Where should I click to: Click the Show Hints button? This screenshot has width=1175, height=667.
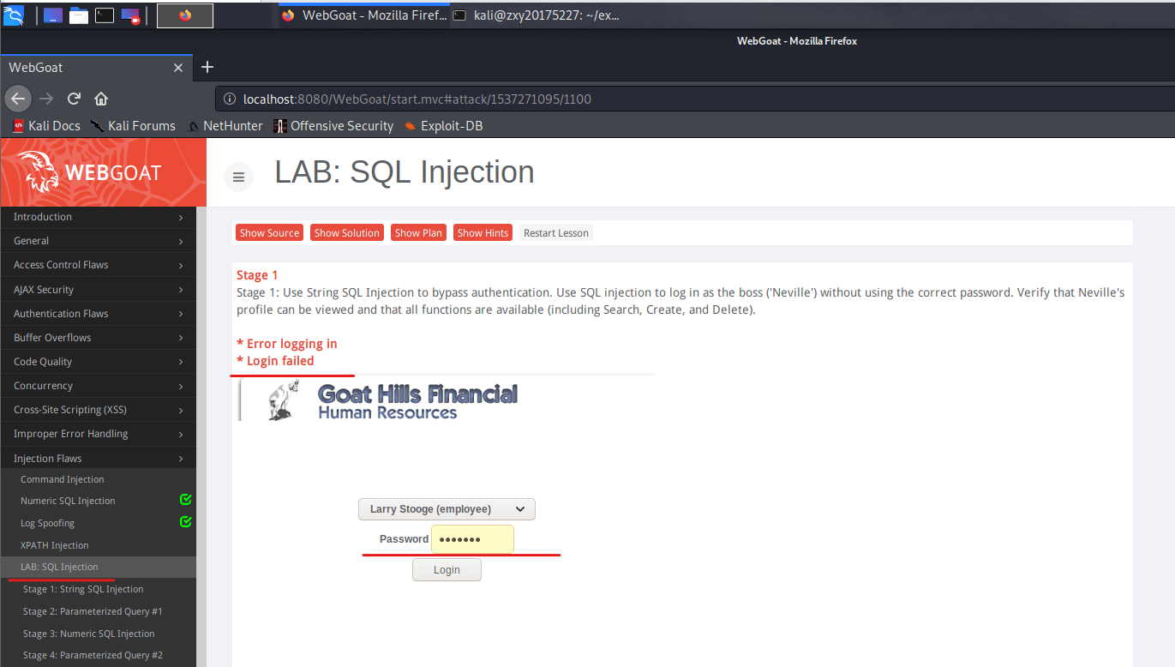click(x=483, y=232)
